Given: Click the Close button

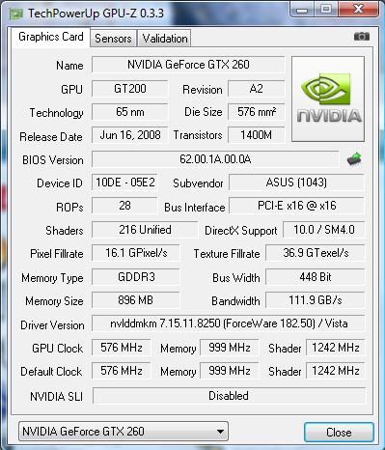Looking at the screenshot, I should click(339, 432).
